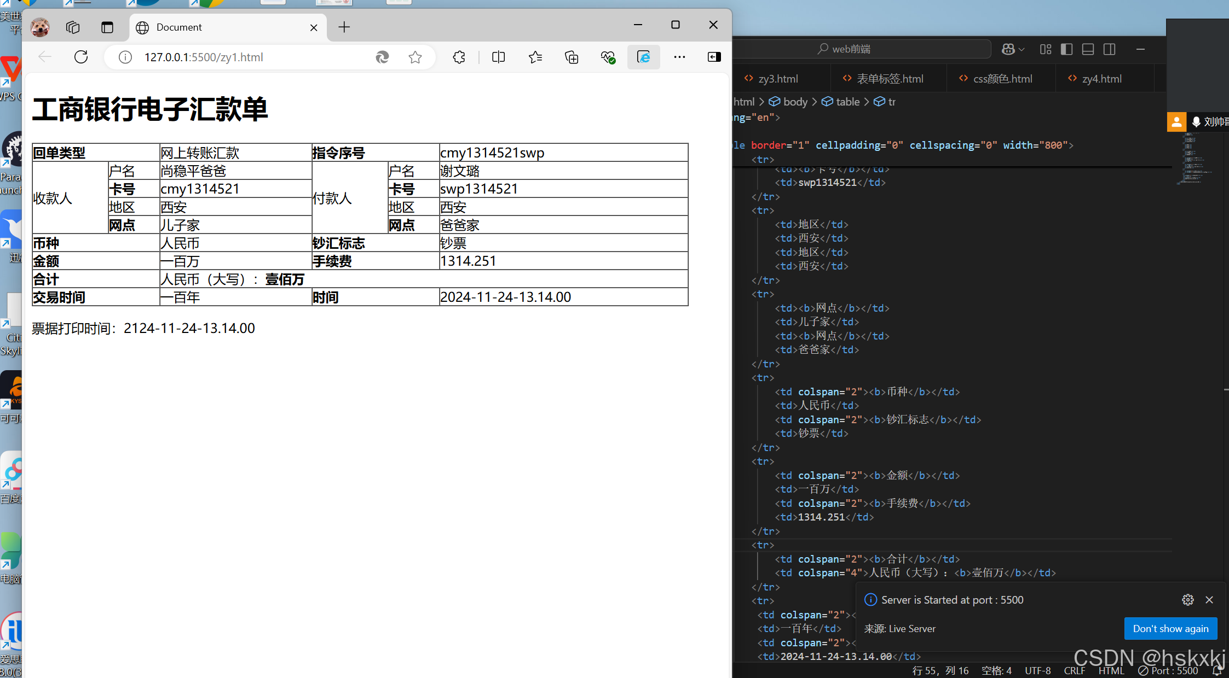Open the Favorites list icon
1229x678 pixels.
coord(535,57)
